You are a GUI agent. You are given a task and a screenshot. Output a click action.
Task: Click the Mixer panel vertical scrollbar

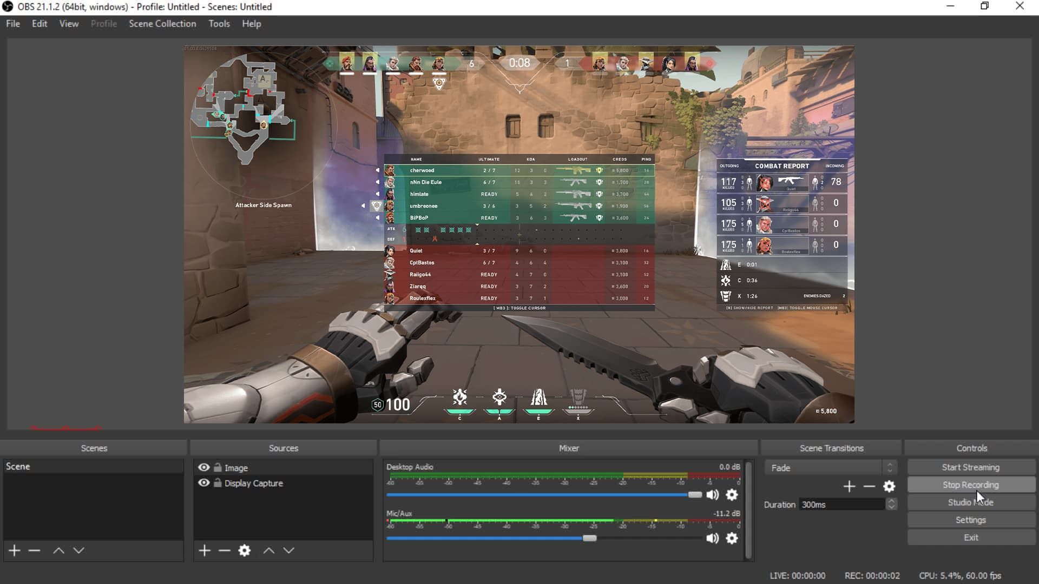(749, 510)
